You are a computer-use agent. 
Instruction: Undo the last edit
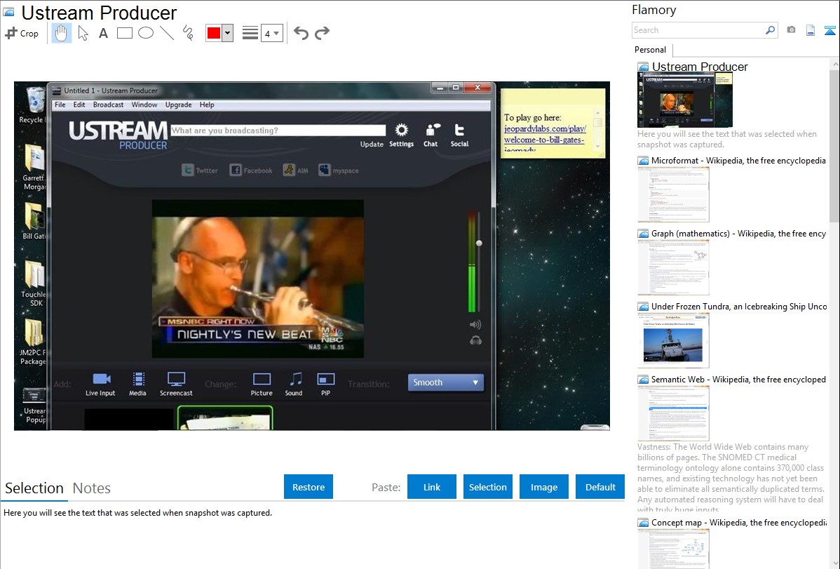tap(301, 33)
